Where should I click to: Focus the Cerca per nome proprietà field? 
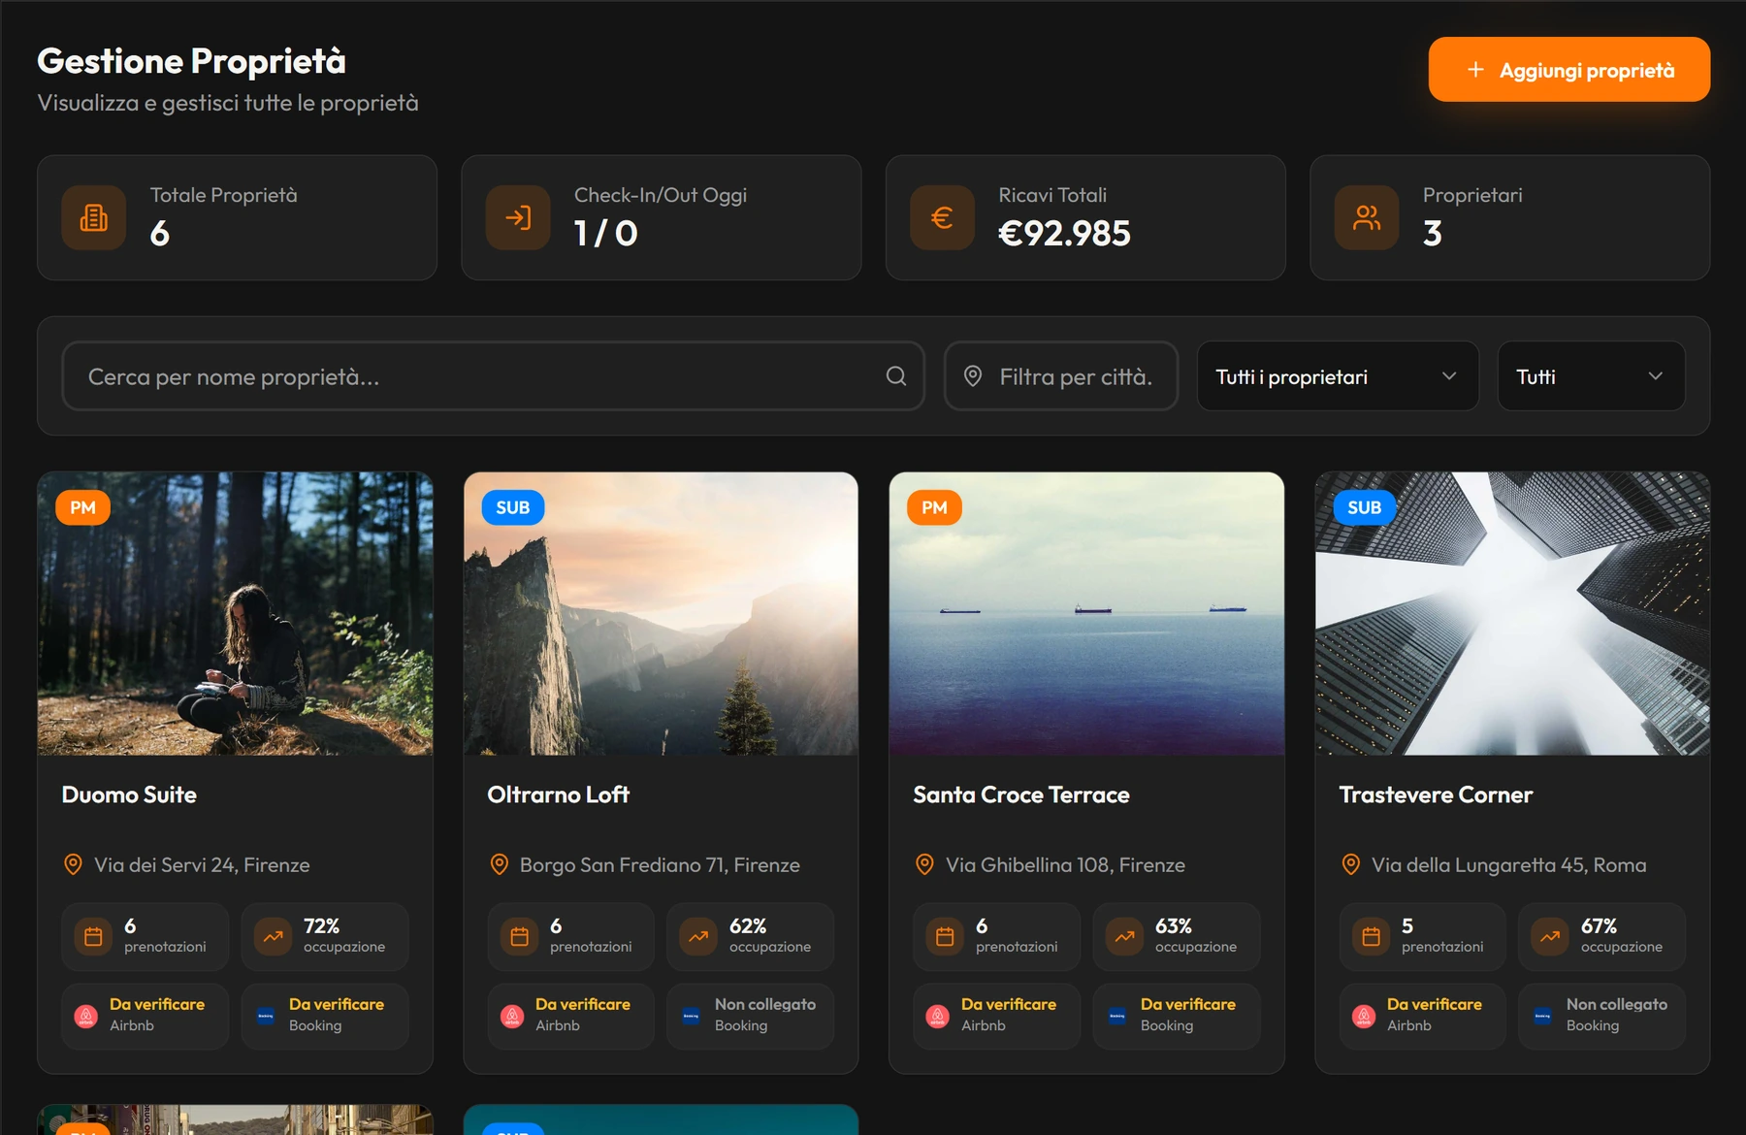point(493,376)
